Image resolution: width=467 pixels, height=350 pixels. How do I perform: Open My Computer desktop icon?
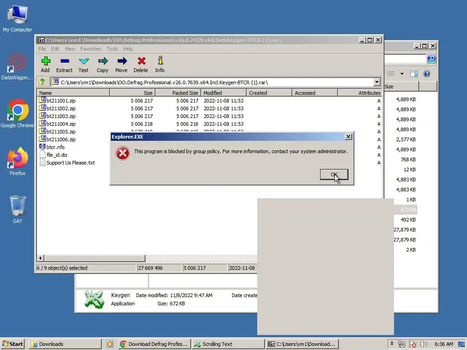pyautogui.click(x=17, y=18)
